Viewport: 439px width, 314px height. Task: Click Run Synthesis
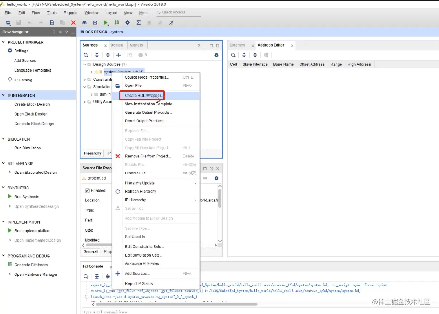tap(27, 197)
